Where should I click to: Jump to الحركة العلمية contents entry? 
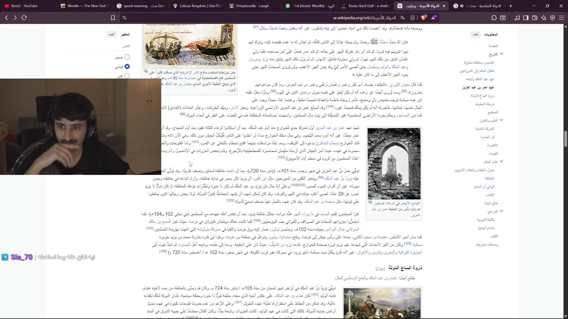(x=485, y=128)
